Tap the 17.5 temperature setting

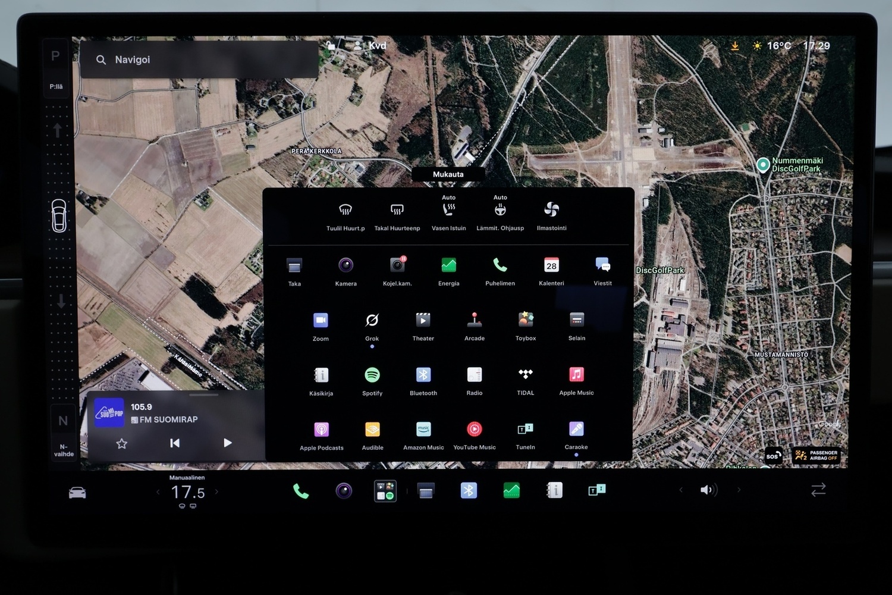click(187, 493)
